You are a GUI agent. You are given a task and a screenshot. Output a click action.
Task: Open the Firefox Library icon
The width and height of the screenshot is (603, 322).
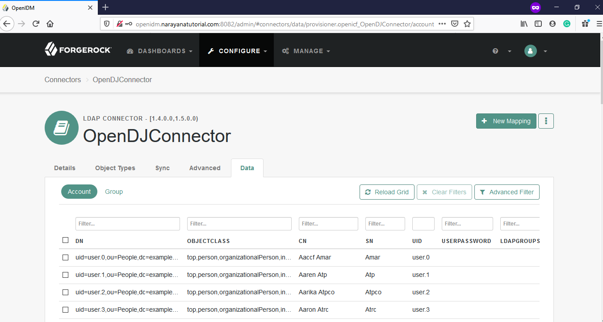[524, 24]
